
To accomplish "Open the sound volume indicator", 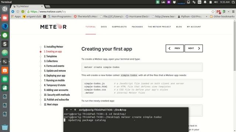I will (216, 2).
